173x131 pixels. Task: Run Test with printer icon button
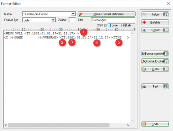tap(155, 86)
